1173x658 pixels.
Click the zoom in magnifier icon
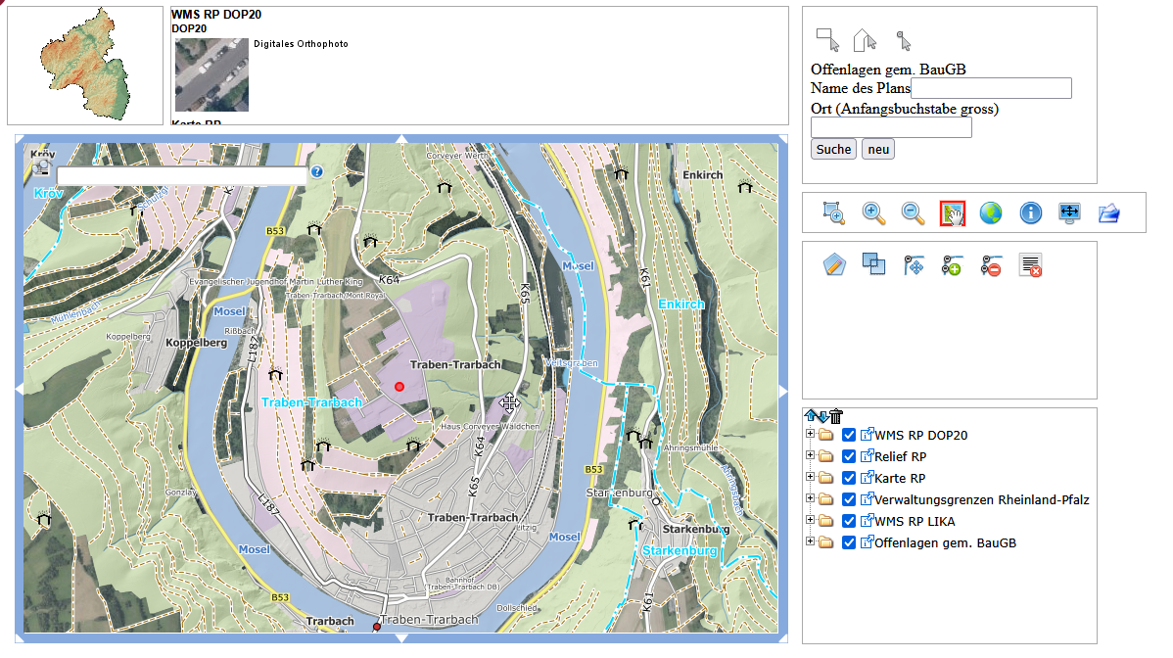click(873, 212)
